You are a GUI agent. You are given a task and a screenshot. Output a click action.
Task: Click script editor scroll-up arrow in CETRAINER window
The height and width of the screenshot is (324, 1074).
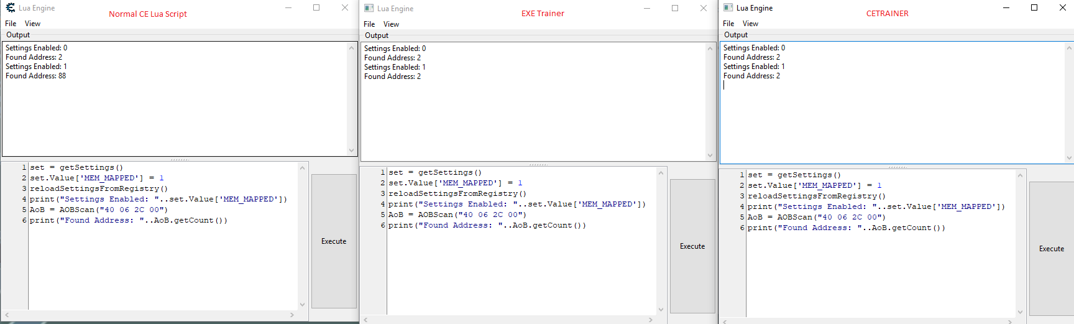click(1020, 175)
